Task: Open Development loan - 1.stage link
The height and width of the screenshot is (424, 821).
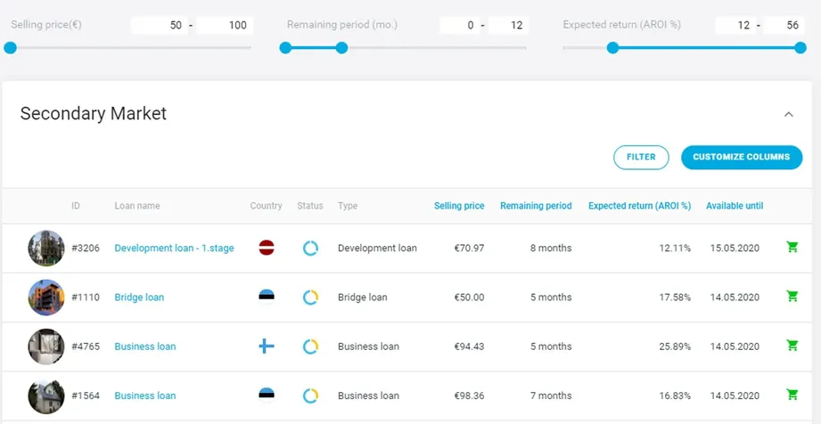Action: pos(175,249)
